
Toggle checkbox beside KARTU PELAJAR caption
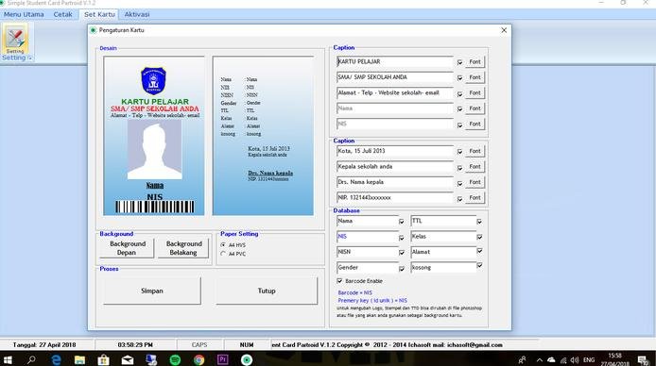tap(459, 62)
